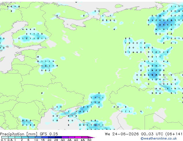Pick the 10–15 mm legend swatch
Image resolution: width=183 pixels, height=141 pixels.
coord(38,137)
